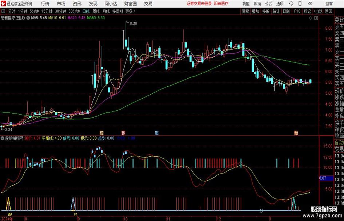The image size is (344, 221).
Task: Click the 叠加 overlay button
Action: pos(256,11)
